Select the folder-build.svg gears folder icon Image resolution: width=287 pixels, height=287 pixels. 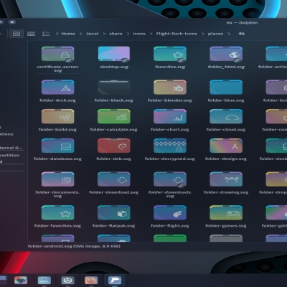coord(57,116)
